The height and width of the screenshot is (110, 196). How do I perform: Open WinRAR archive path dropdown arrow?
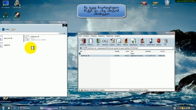click(173, 48)
